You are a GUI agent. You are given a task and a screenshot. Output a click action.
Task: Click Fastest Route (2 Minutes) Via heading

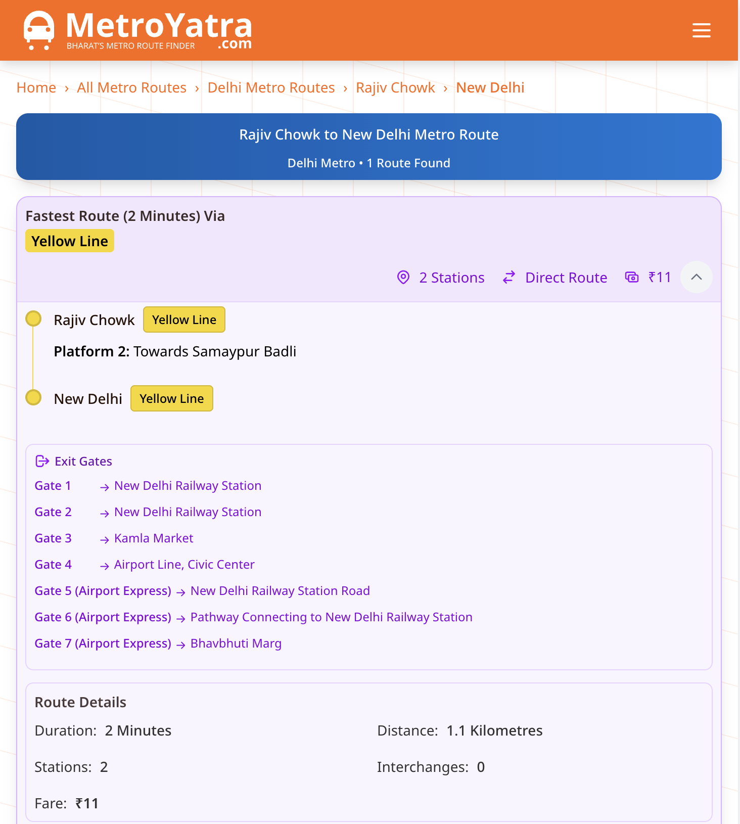pos(125,216)
